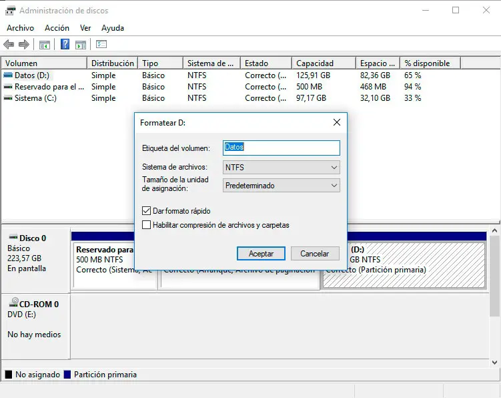
Task: Click the 97,17 GB capacity cell
Action: 311,98
